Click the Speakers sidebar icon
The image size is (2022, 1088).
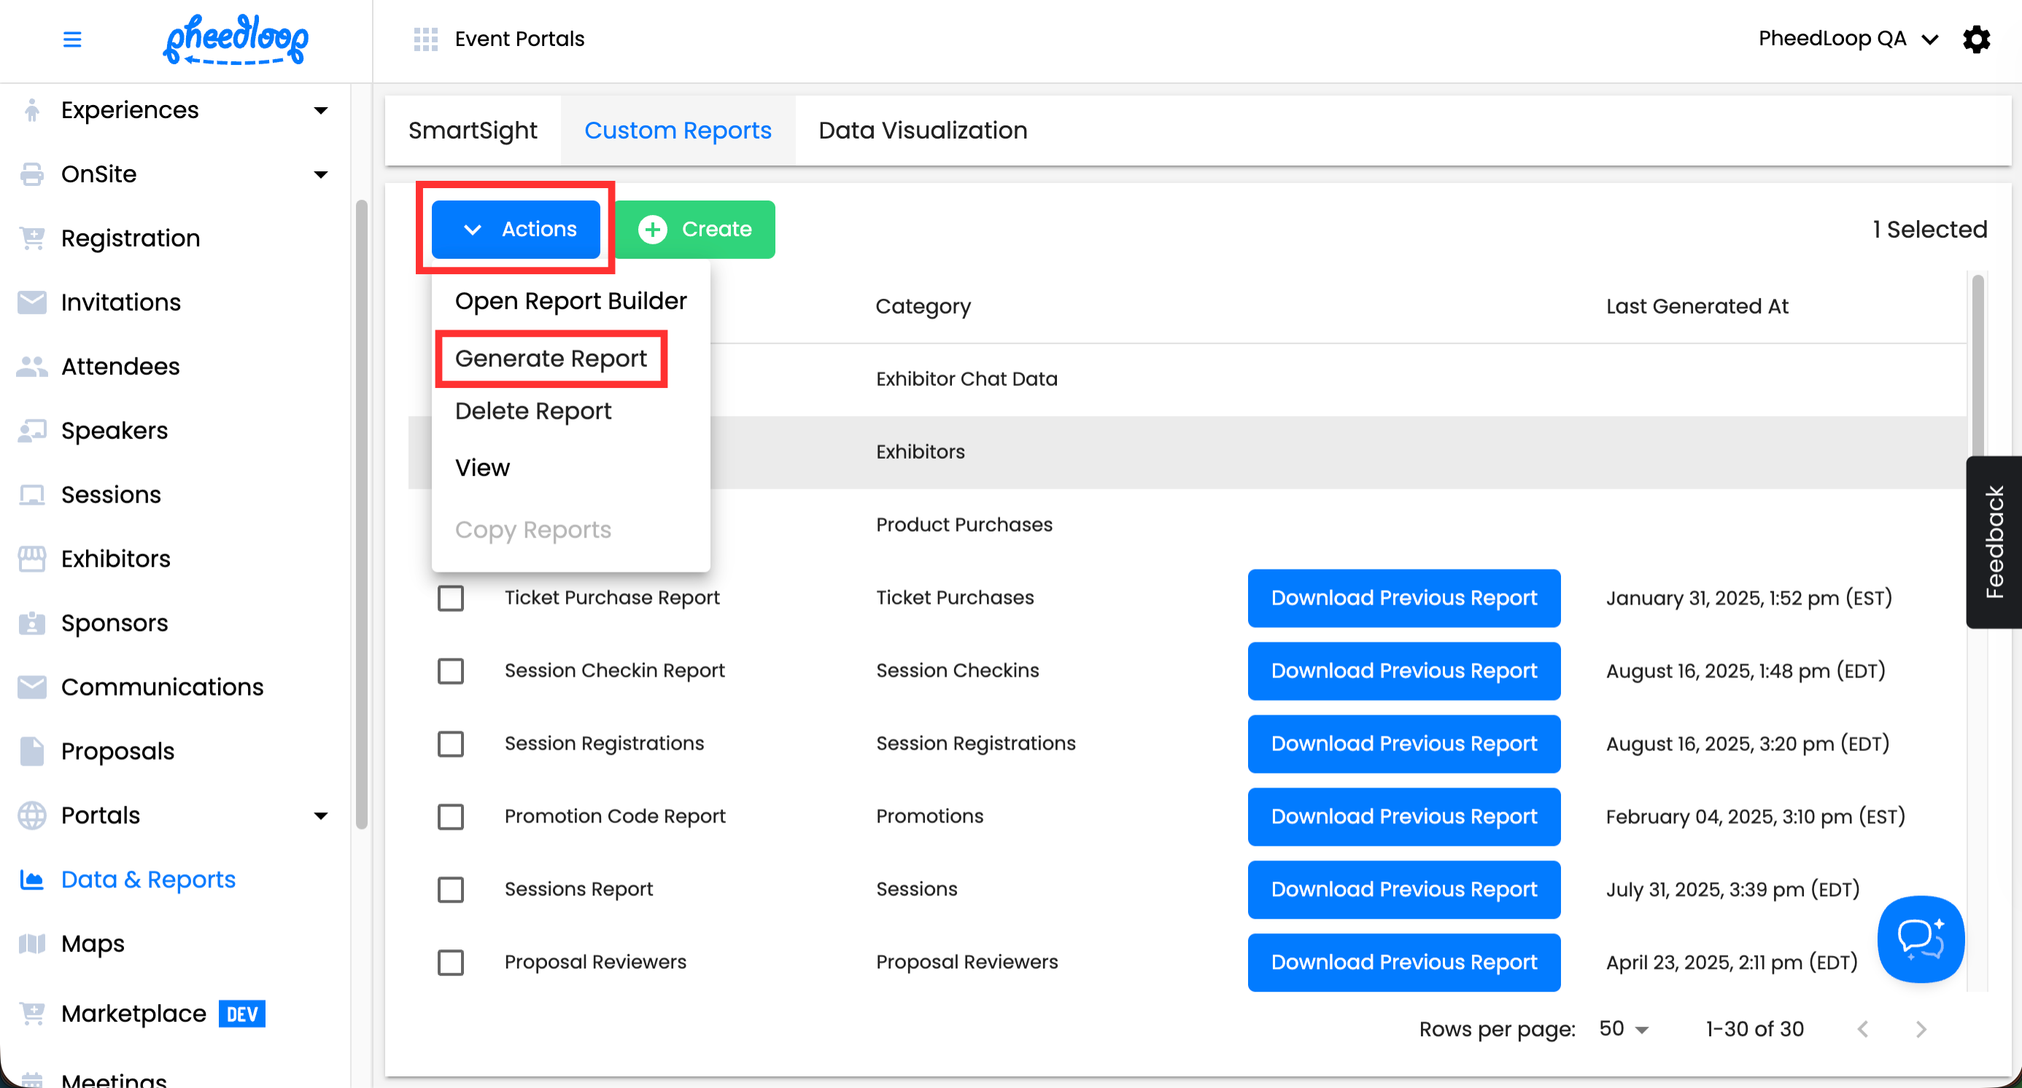(31, 431)
